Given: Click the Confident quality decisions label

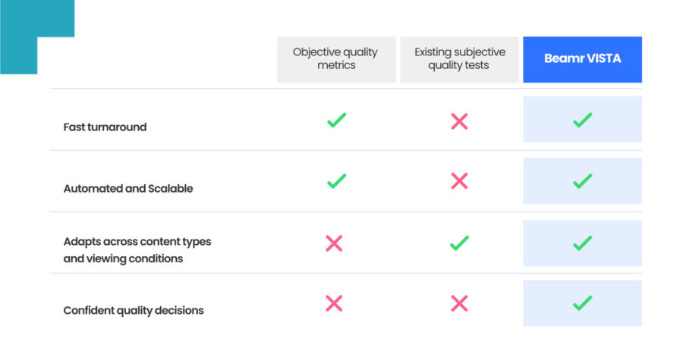Looking at the screenshot, I should [x=134, y=311].
